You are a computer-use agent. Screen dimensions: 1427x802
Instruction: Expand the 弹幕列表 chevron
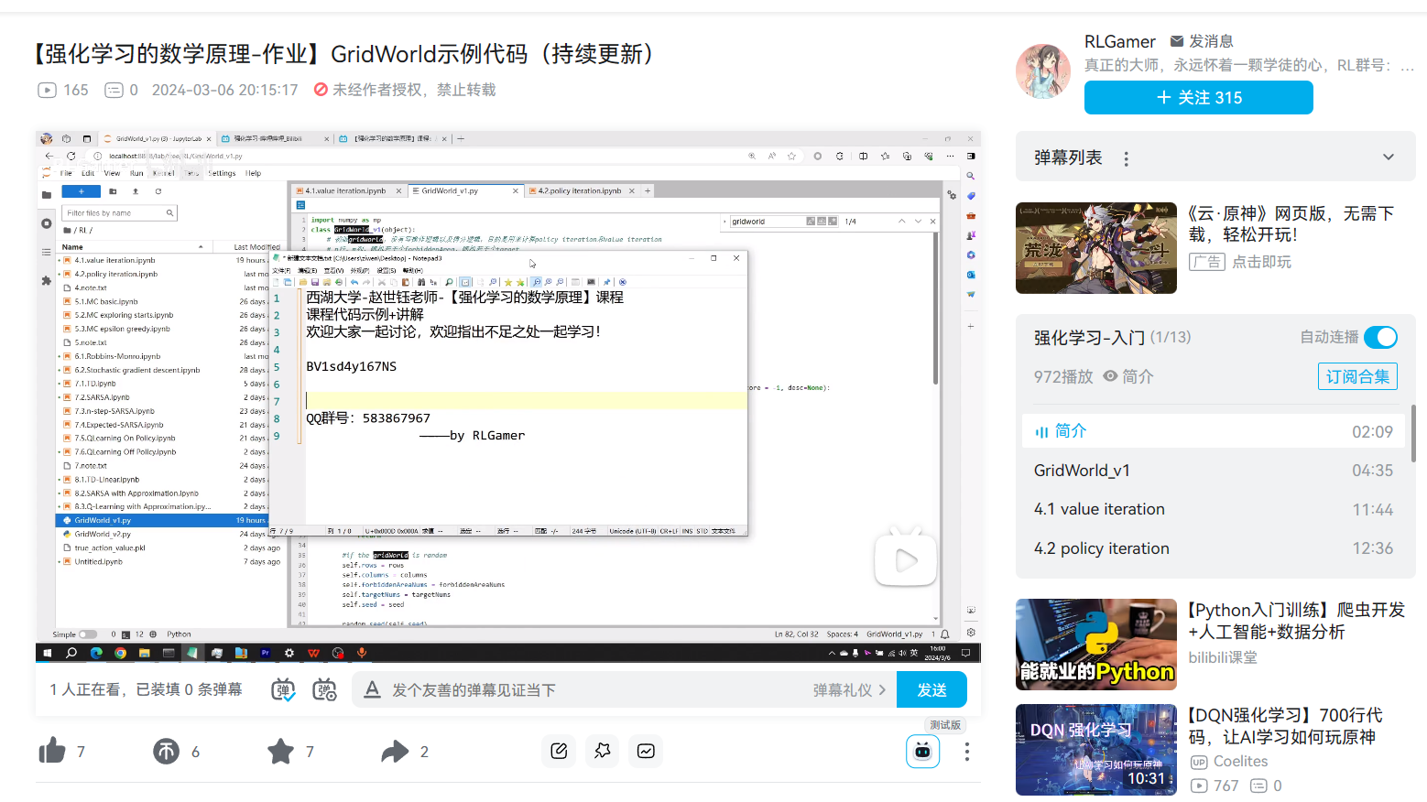coord(1389,157)
